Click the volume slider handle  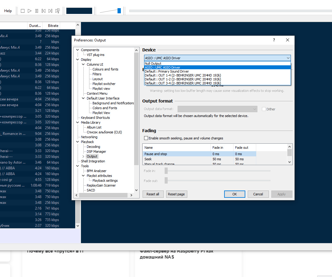tap(119, 11)
